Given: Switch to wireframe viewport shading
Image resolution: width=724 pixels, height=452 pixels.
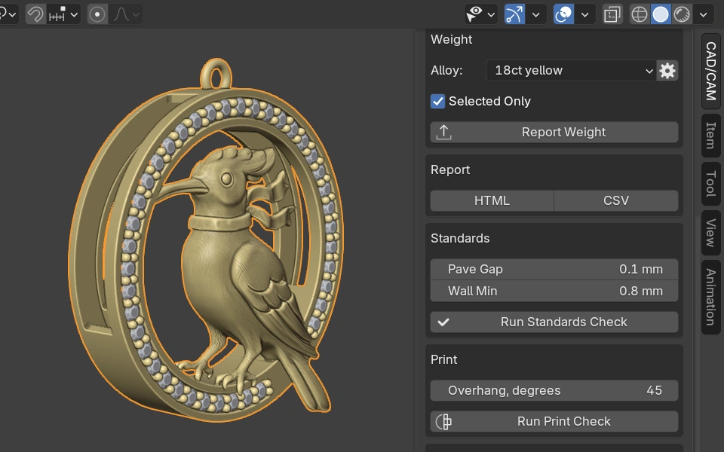Looking at the screenshot, I should pos(640,14).
